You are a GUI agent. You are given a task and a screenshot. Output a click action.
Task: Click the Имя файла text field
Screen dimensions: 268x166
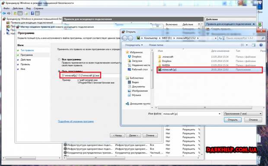click(190, 114)
